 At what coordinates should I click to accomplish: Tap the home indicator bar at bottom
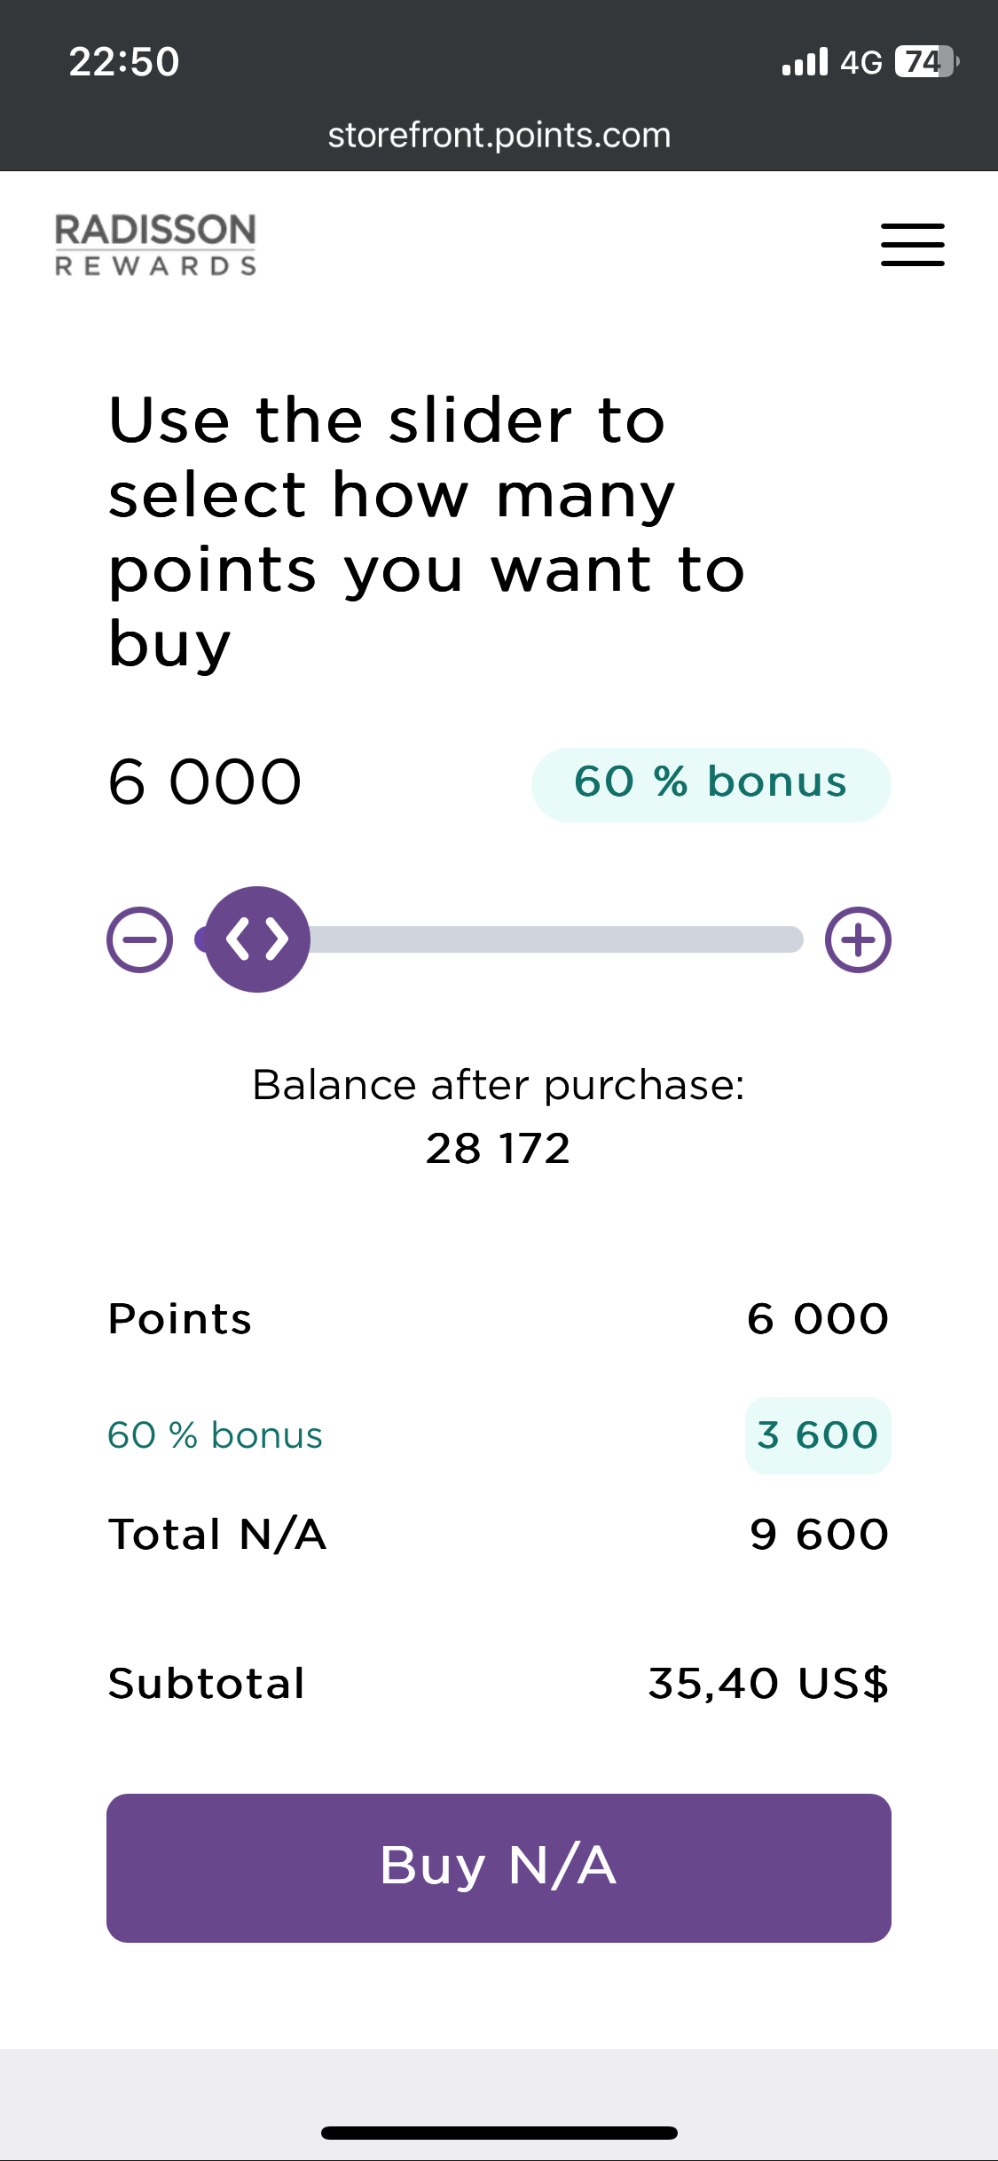499,2133
